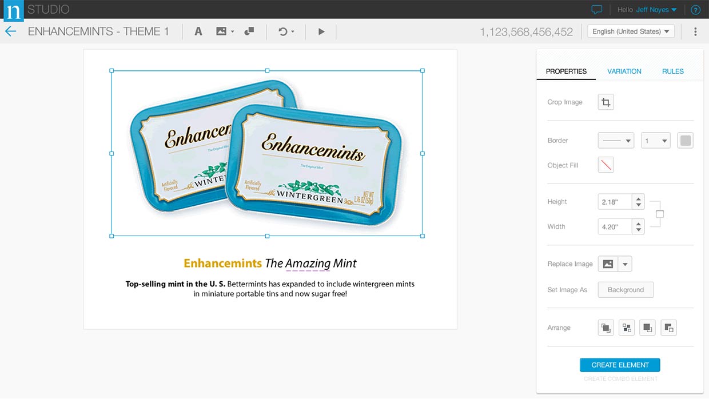This screenshot has height=399, width=709.
Task: Select the shapes tool in the toolbar
Action: [249, 31]
